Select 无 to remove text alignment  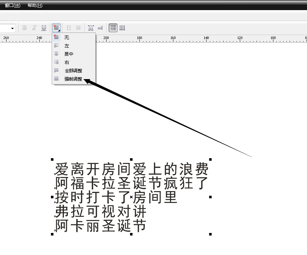coord(66,37)
